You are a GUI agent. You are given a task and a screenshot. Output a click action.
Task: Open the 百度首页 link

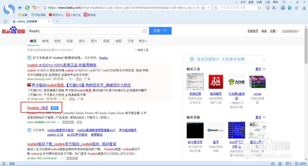coord(253,31)
